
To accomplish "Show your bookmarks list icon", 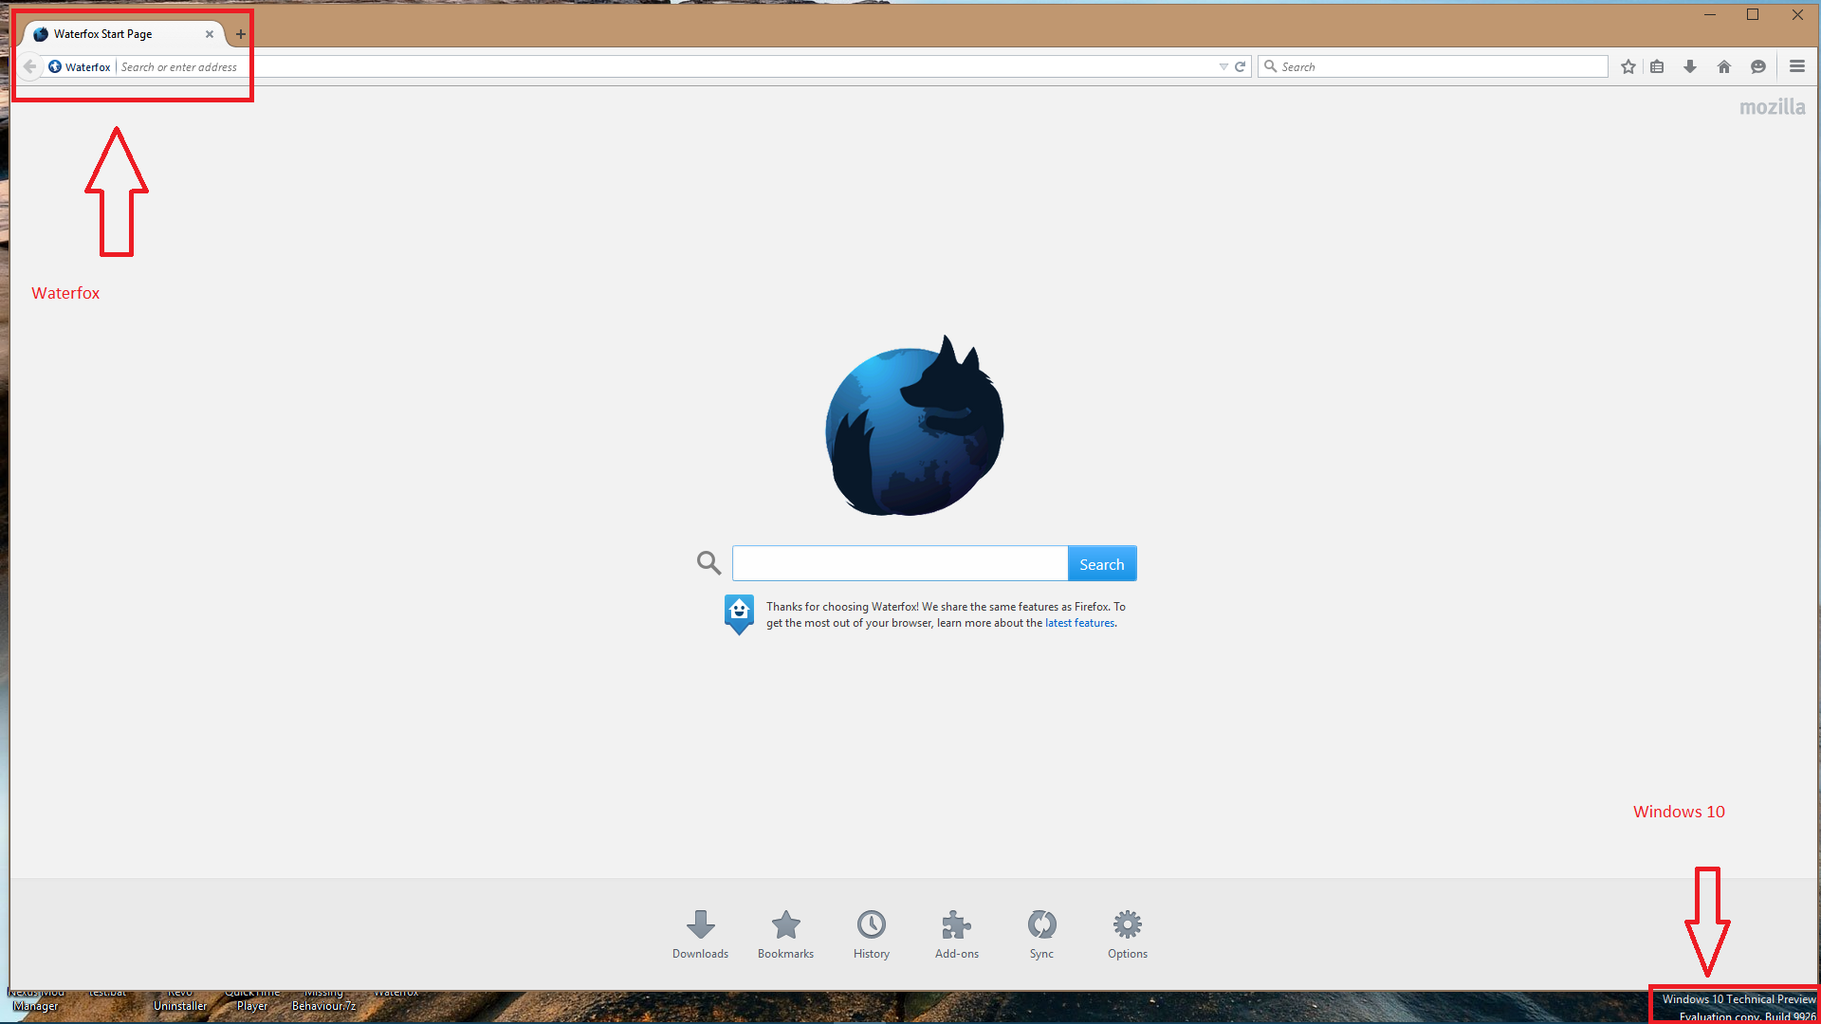I will 1657,66.
